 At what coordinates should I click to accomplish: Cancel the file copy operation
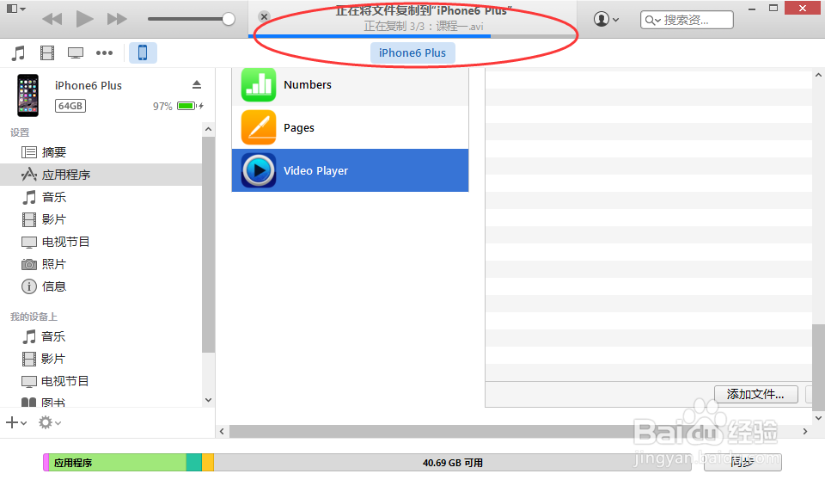click(265, 17)
